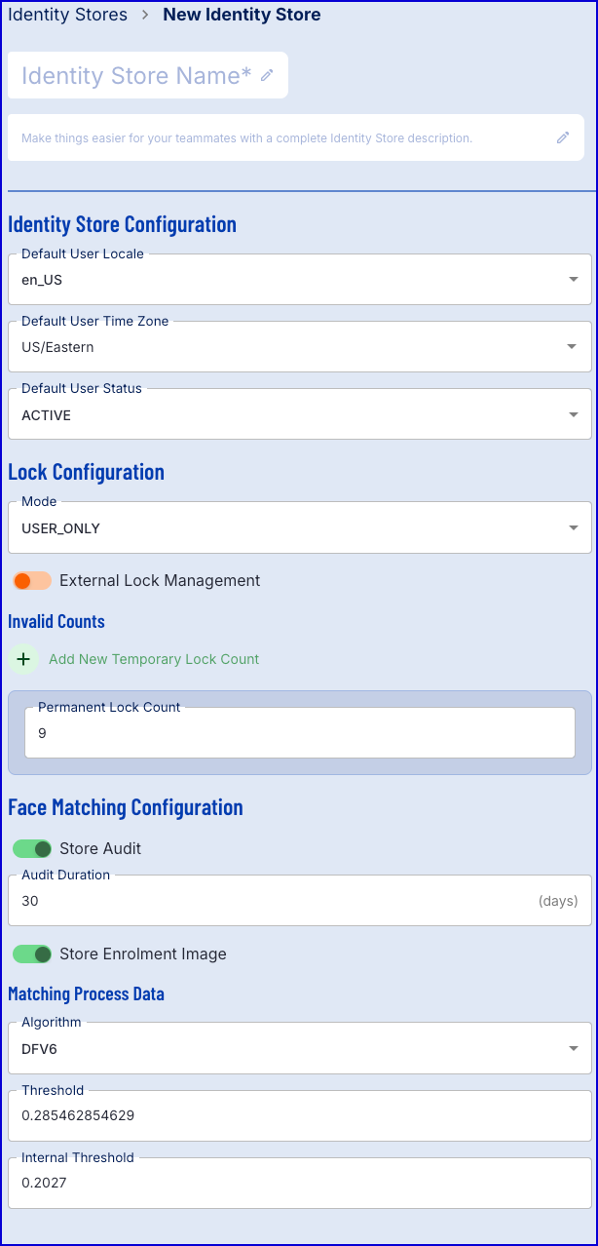
Task: Toggle External Lock Management switch
Action: pos(32,581)
